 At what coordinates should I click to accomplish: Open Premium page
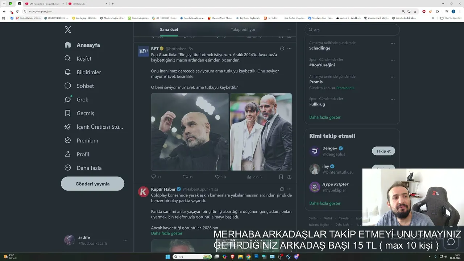(x=81, y=141)
